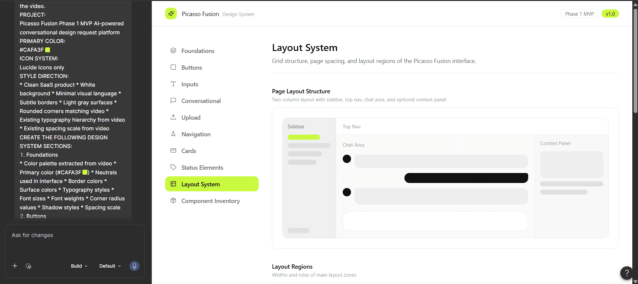This screenshot has height=284, width=638.
Task: Start voice input with microphone button
Action: [x=134, y=266]
